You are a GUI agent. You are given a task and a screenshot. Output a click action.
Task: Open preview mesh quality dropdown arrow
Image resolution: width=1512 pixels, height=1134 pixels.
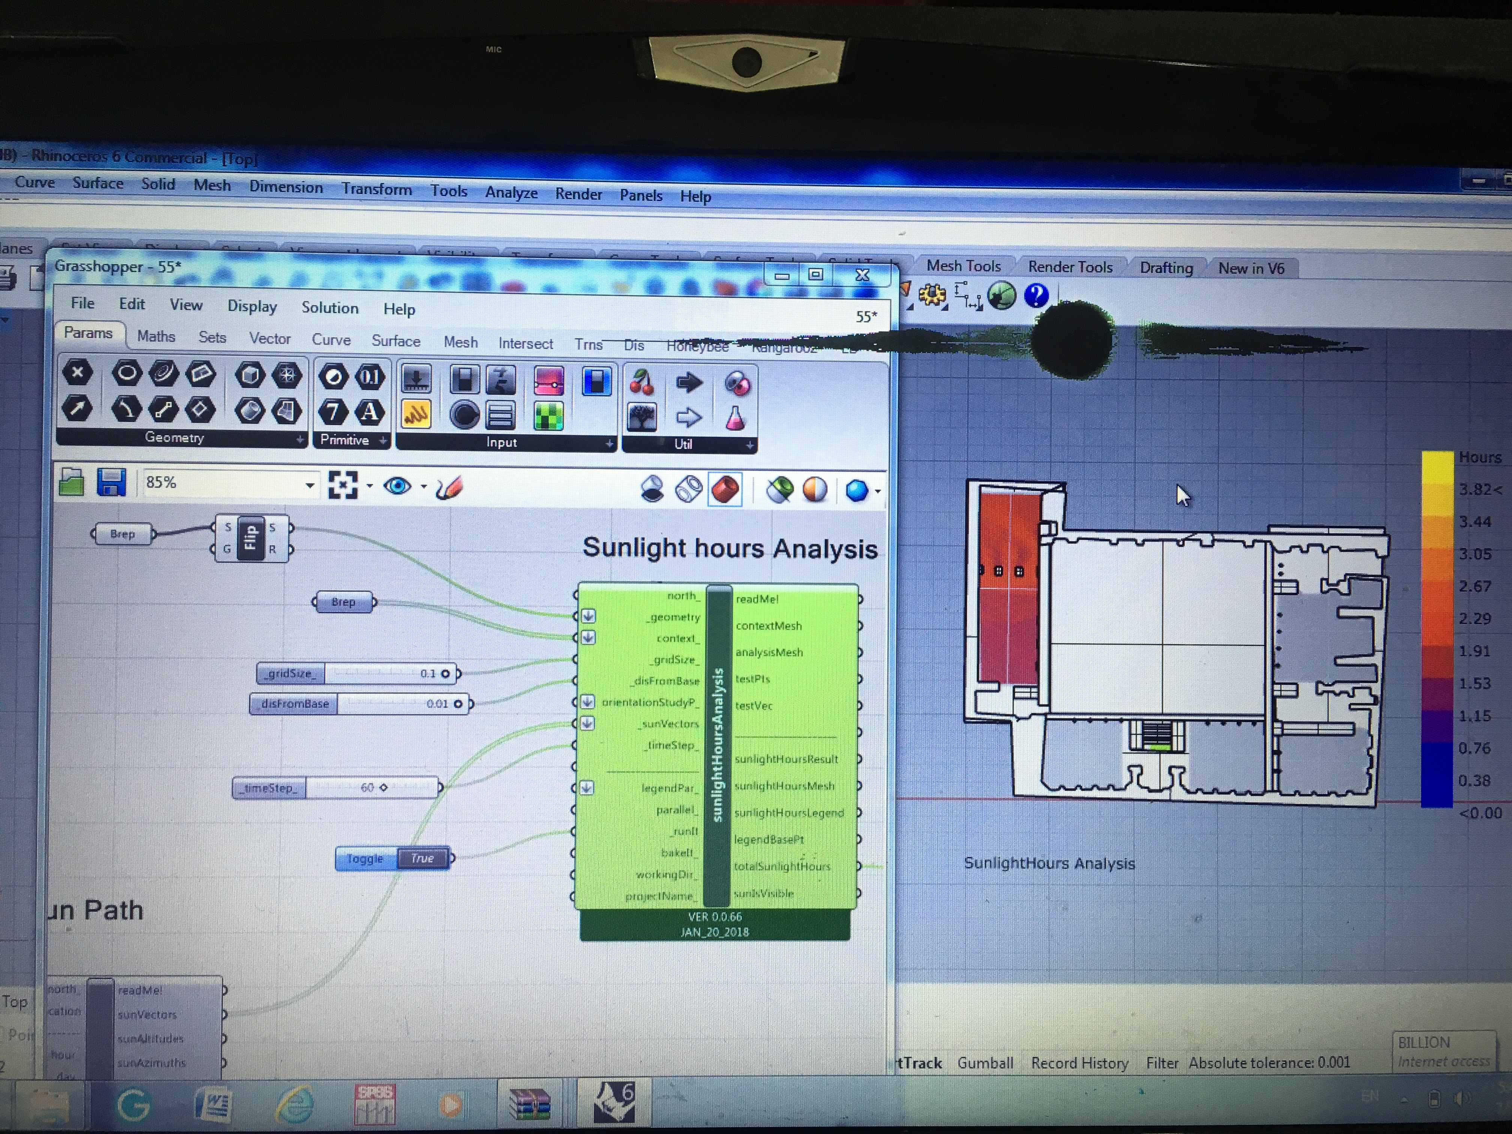[877, 491]
